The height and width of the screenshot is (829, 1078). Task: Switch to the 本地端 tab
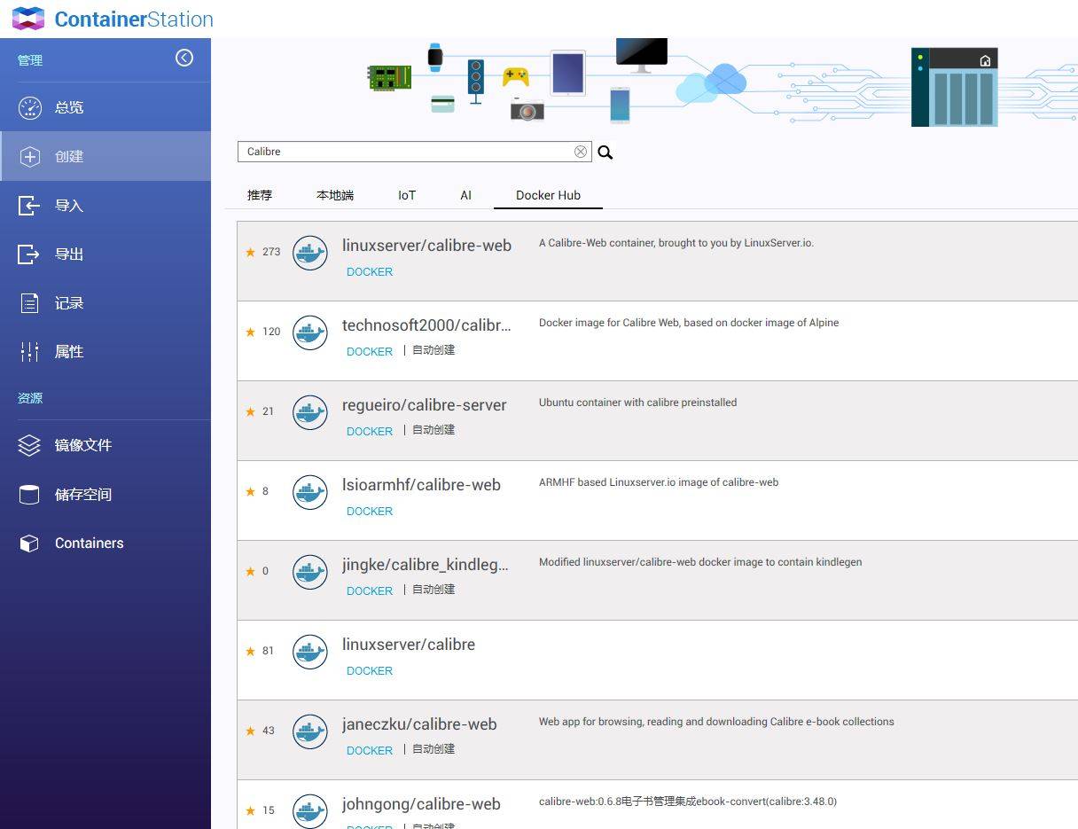[335, 195]
